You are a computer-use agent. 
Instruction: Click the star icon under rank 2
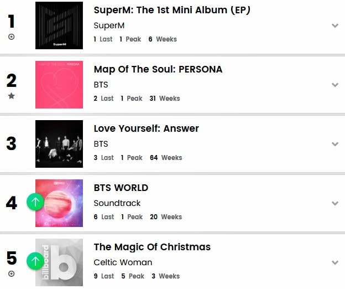pyautogui.click(x=12, y=96)
